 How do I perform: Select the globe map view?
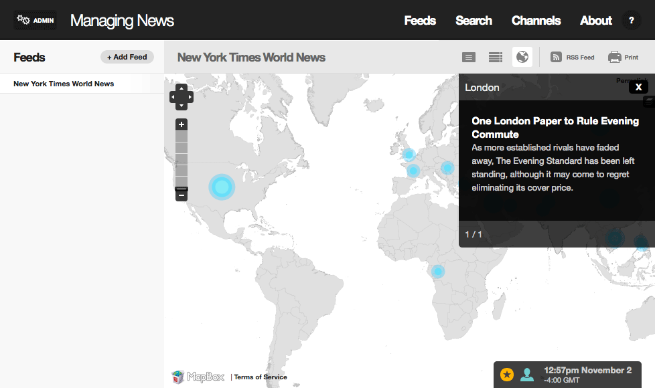pos(522,57)
